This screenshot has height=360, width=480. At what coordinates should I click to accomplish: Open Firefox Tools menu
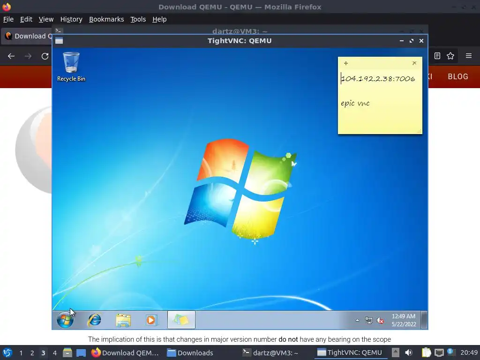138,19
